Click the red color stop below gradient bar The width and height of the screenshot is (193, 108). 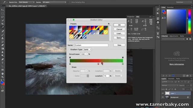pos(98,64)
